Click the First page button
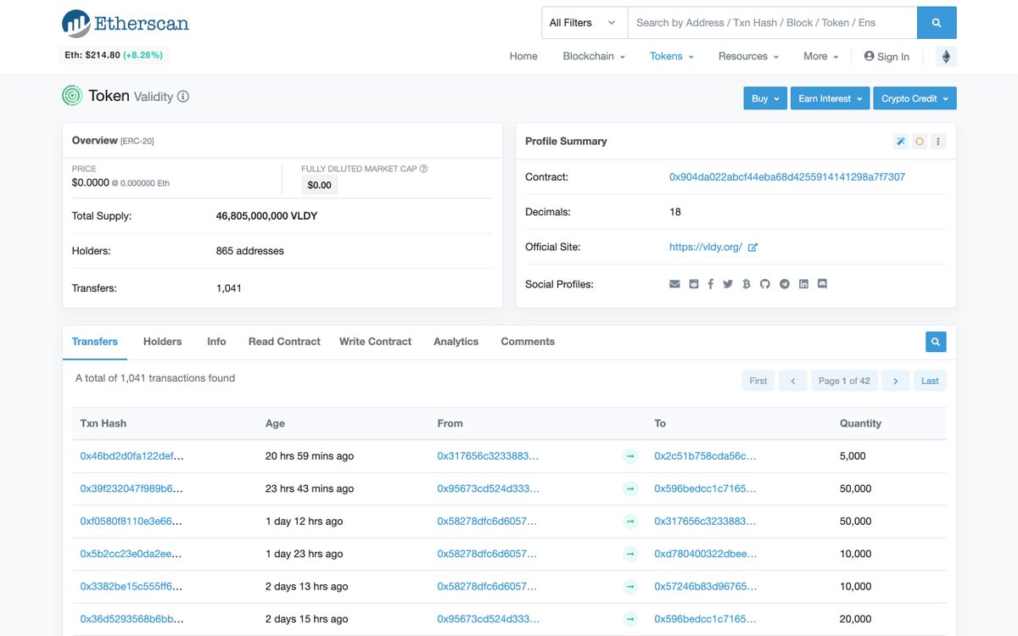The image size is (1018, 636). [x=758, y=381]
